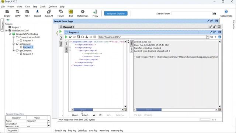The image size is (236, 133).
Task: Click the response pane horizontal scrollbar thumb
Action: [149, 110]
